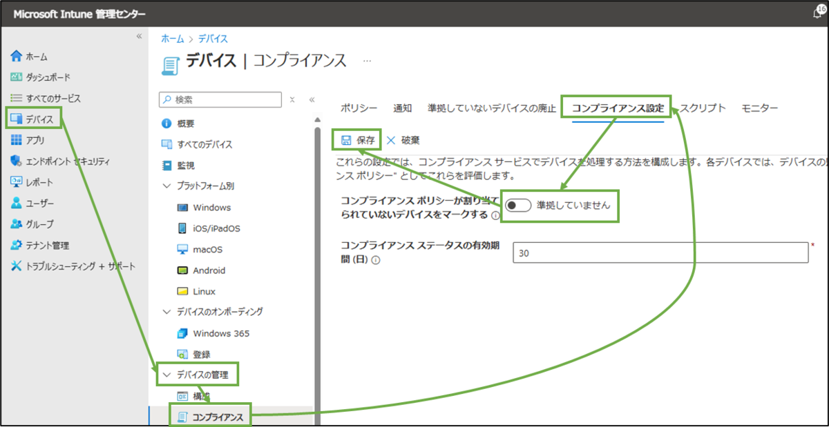Screen dimensions: 829x427
Task: Click the device menu vertical scrollbar
Action: pos(318,276)
